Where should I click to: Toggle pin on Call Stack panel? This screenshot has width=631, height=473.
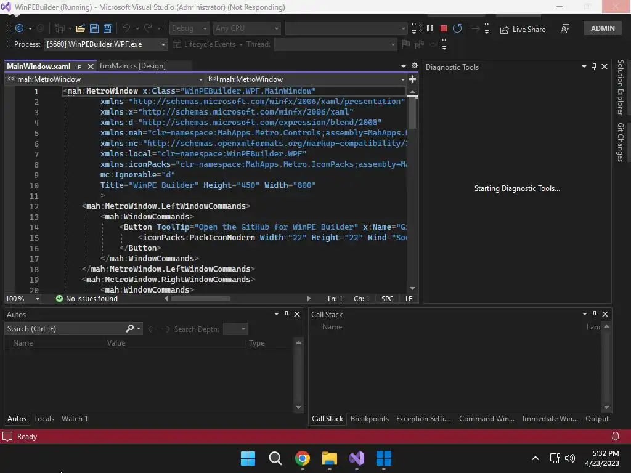coord(595,314)
